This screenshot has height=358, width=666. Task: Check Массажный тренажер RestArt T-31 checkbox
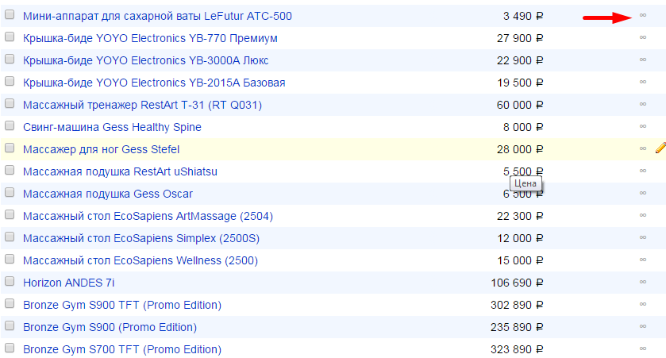click(10, 103)
